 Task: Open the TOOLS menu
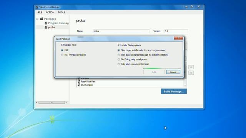click(x=61, y=12)
